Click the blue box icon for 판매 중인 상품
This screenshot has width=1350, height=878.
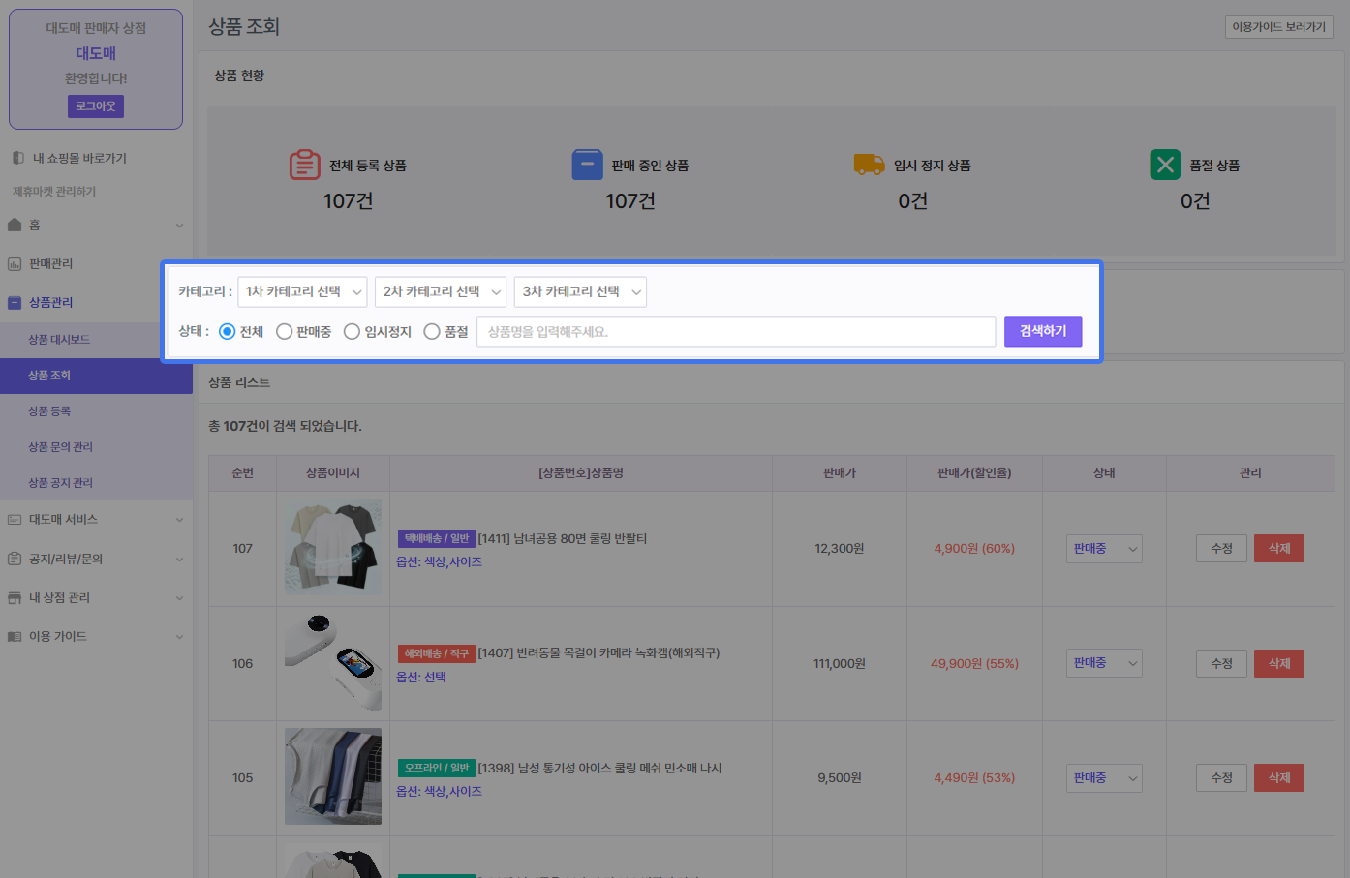pos(587,165)
